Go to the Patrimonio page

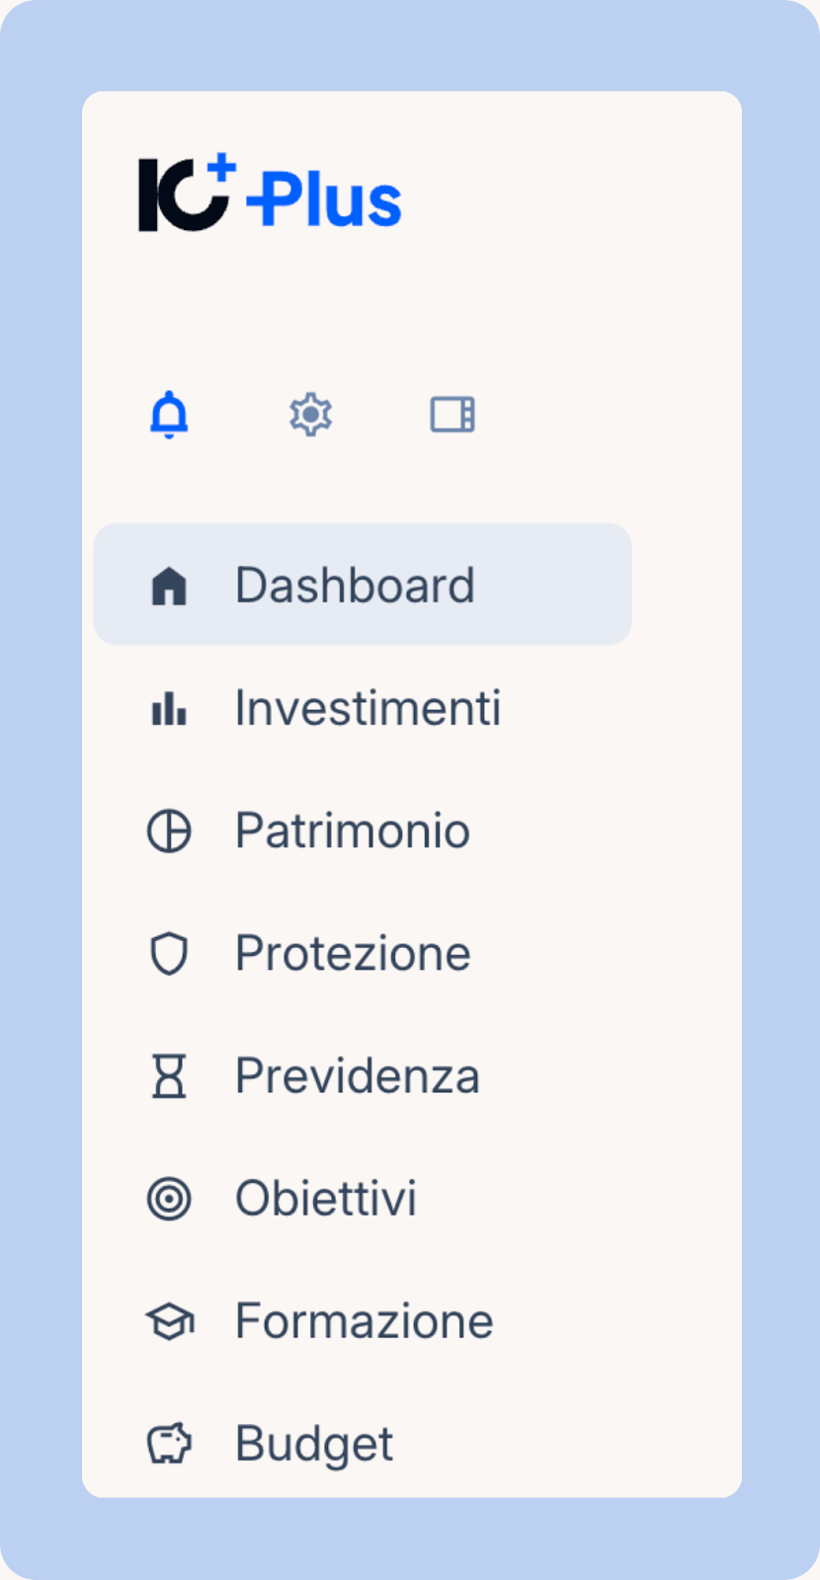(352, 830)
